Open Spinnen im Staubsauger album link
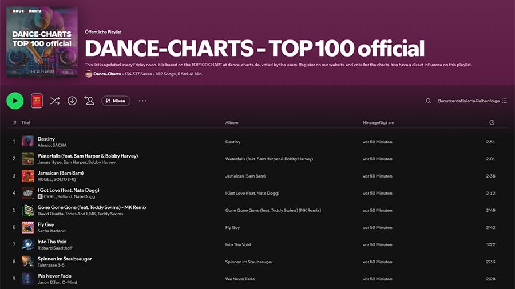Viewport: 515px width, 289px height. pyautogui.click(x=249, y=262)
